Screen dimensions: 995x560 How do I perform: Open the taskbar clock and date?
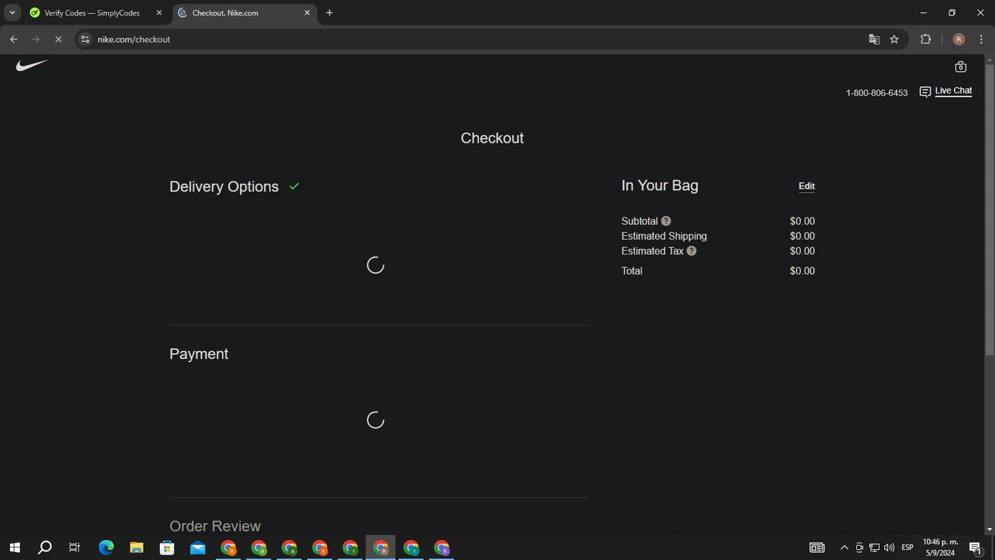click(941, 547)
